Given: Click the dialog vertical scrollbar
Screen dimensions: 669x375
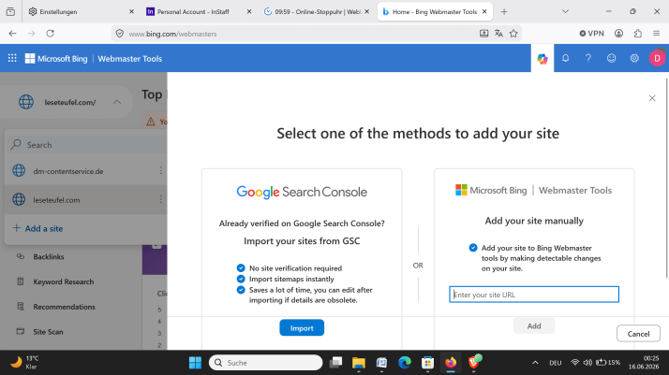Looking at the screenshot, I should pos(666,178).
